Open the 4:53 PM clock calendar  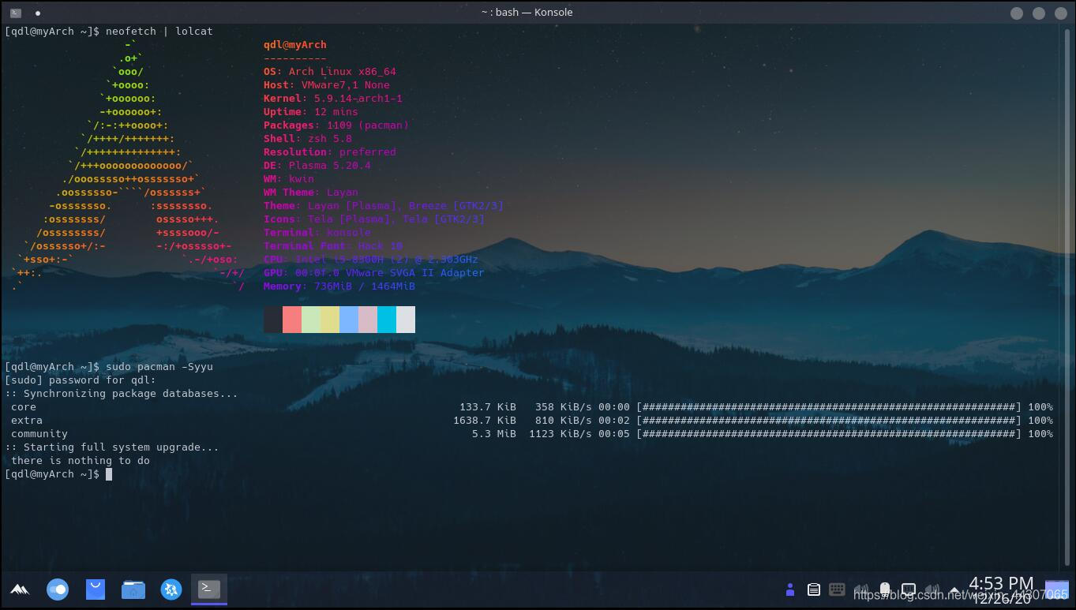coord(1001,589)
